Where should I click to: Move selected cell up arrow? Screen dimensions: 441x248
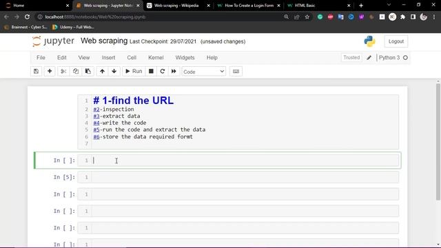(x=103, y=72)
